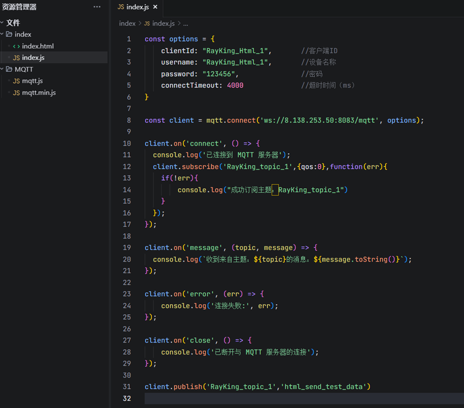Close the index.js editor tab
Image resolution: width=464 pixels, height=408 pixels.
[156, 7]
